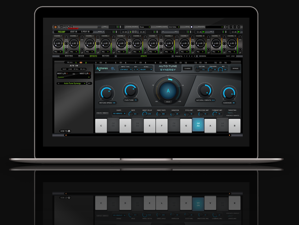Open the Custom routing dropdown under MIX1 L/R
The height and width of the screenshot is (225, 299).
pyautogui.click(x=73, y=77)
